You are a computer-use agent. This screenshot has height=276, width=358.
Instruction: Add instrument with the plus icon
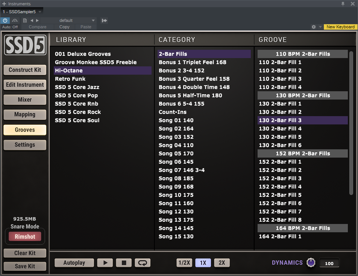tap(4, 4)
